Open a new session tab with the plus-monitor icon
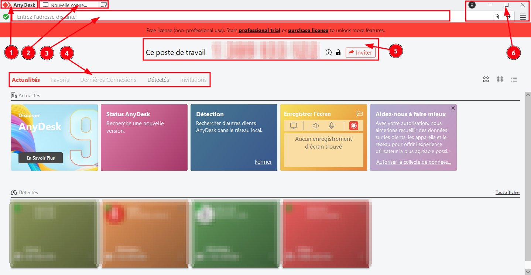The height and width of the screenshot is (275, 531). pyautogui.click(x=104, y=5)
